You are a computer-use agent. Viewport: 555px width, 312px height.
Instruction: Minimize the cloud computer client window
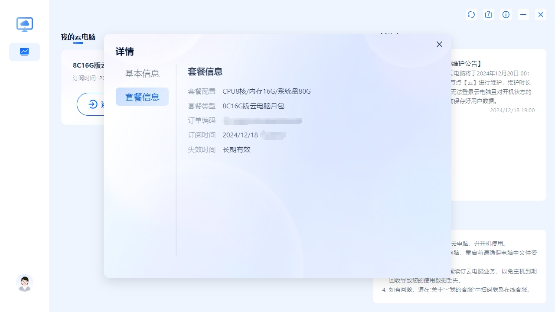click(x=523, y=15)
